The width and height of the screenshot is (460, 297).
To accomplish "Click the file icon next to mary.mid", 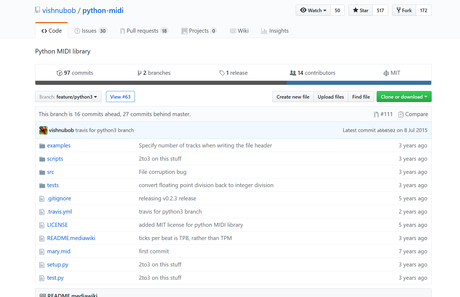I will point(42,252).
